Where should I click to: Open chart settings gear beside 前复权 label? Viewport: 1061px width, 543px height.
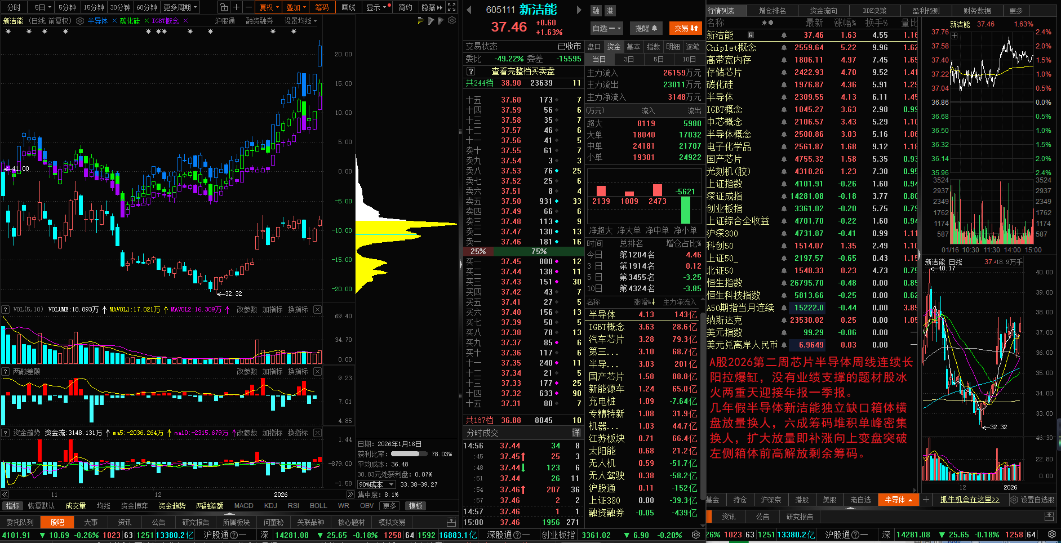tap(80, 21)
